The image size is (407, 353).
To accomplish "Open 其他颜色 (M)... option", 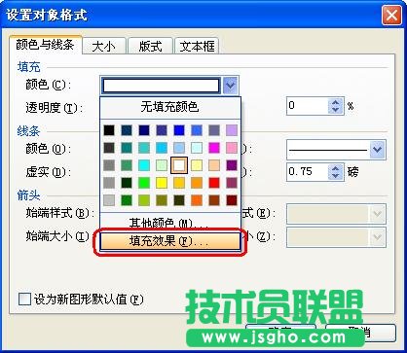I will pyautogui.click(x=169, y=223).
